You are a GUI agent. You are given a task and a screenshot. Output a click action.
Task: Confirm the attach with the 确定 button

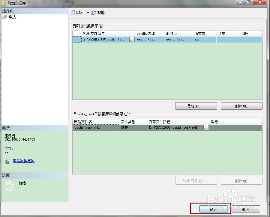214,209
